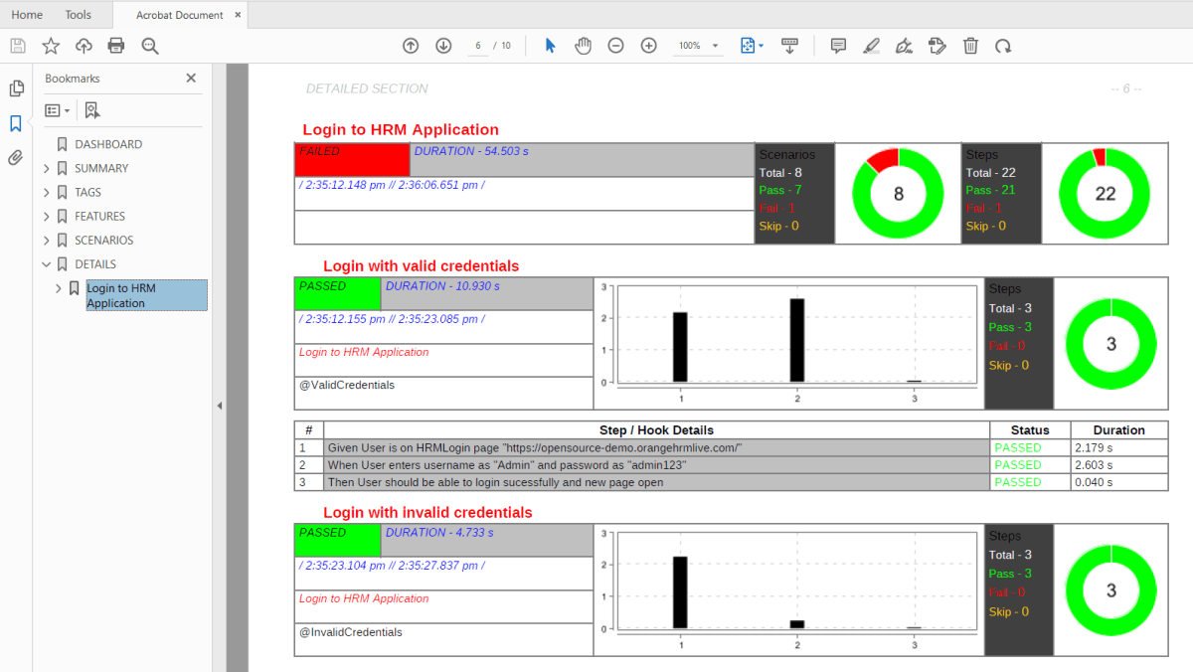Open the Add comment tool

click(x=838, y=46)
